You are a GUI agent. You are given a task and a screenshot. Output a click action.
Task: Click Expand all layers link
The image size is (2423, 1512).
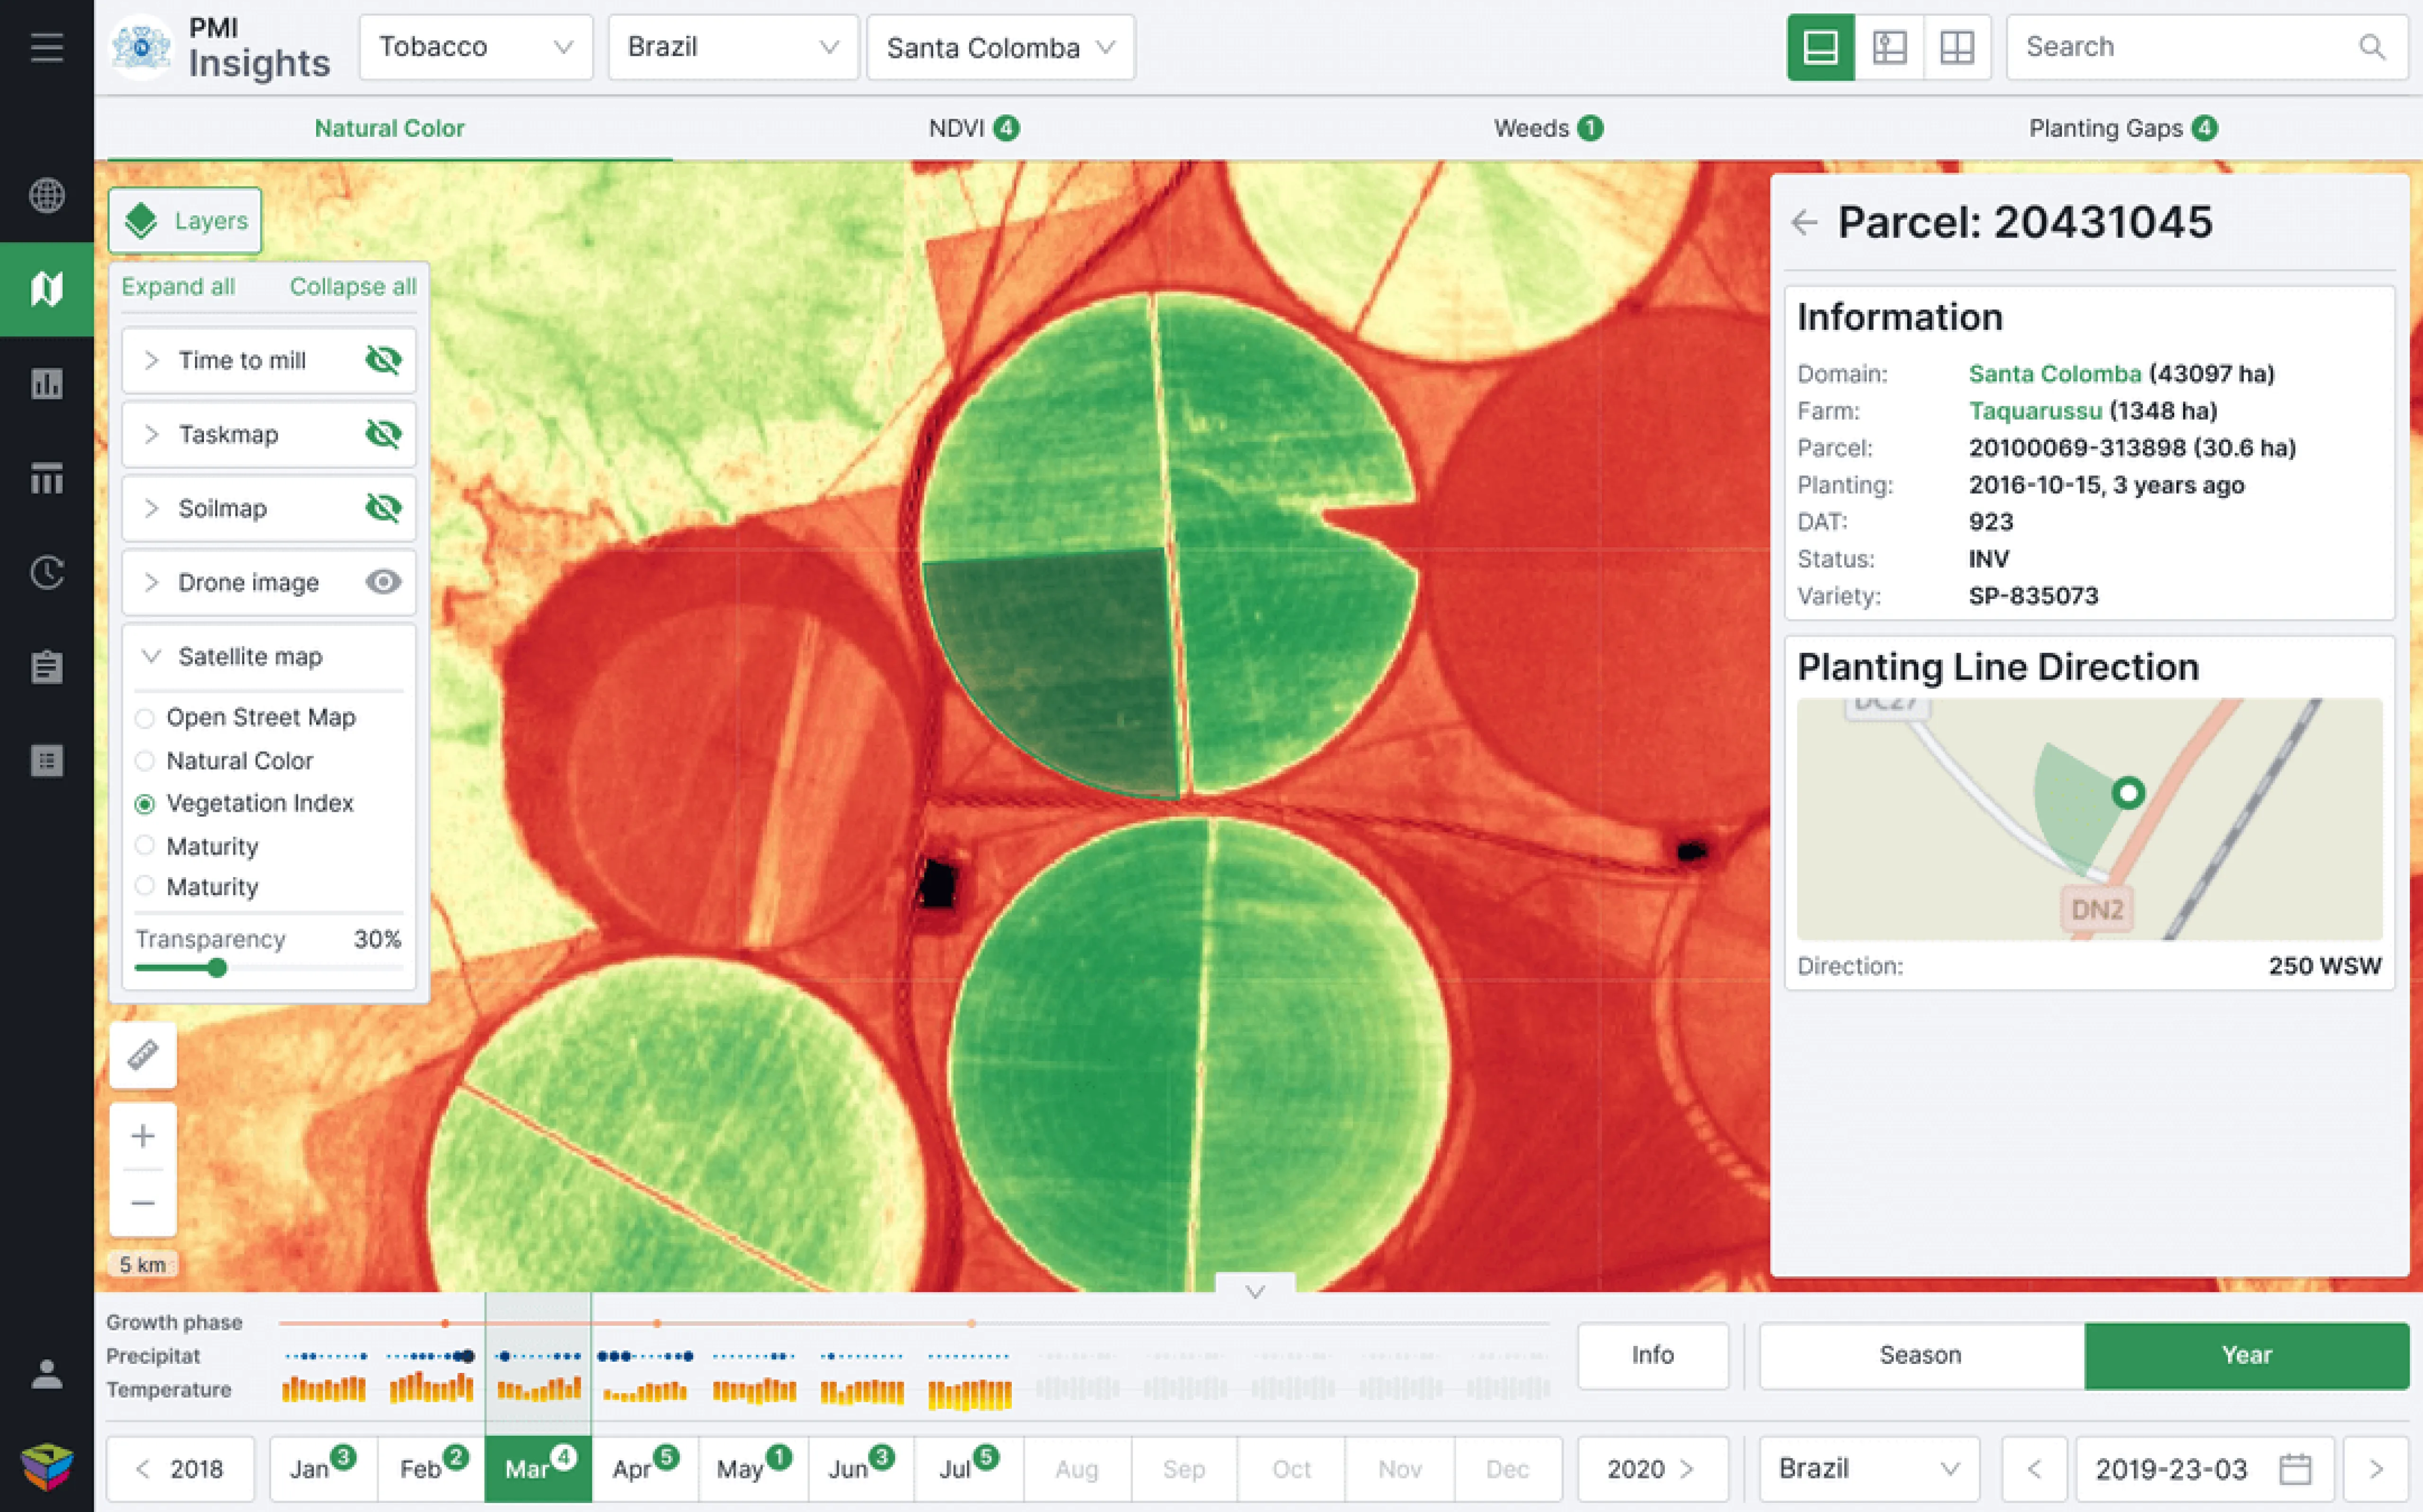(x=178, y=286)
